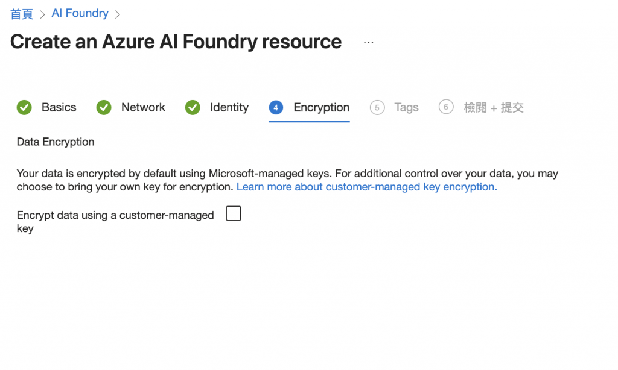Image resolution: width=618 pixels, height=370 pixels.
Task: Switch to the Basics tab
Action: (x=59, y=108)
